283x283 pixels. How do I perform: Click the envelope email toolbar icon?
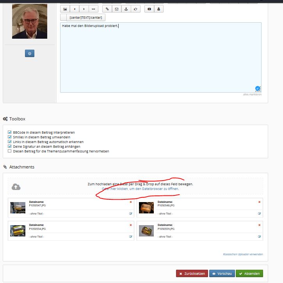point(117,9)
